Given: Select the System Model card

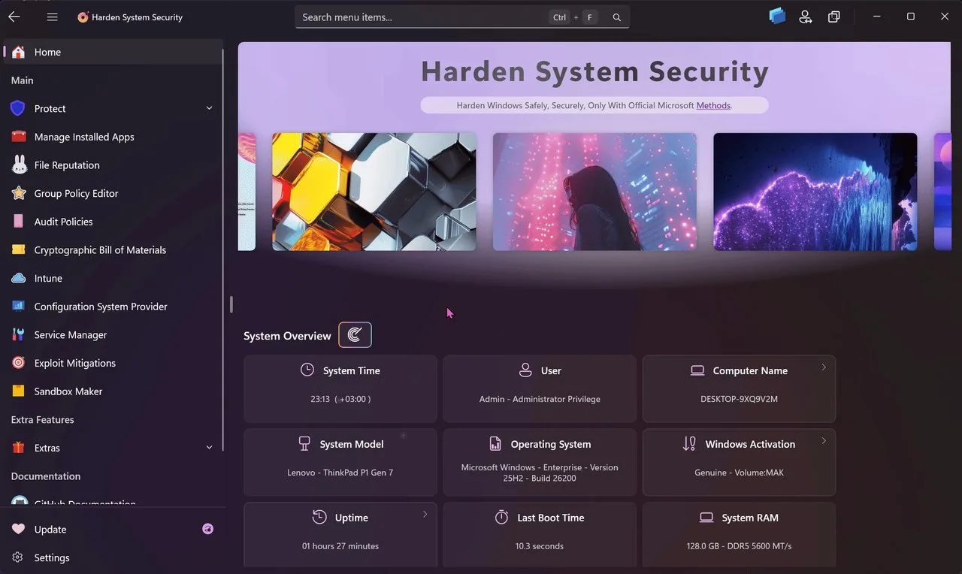Looking at the screenshot, I should click(340, 462).
